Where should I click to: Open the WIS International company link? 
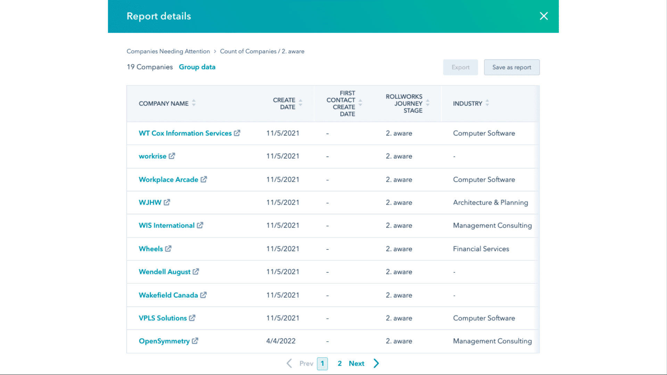point(167,225)
